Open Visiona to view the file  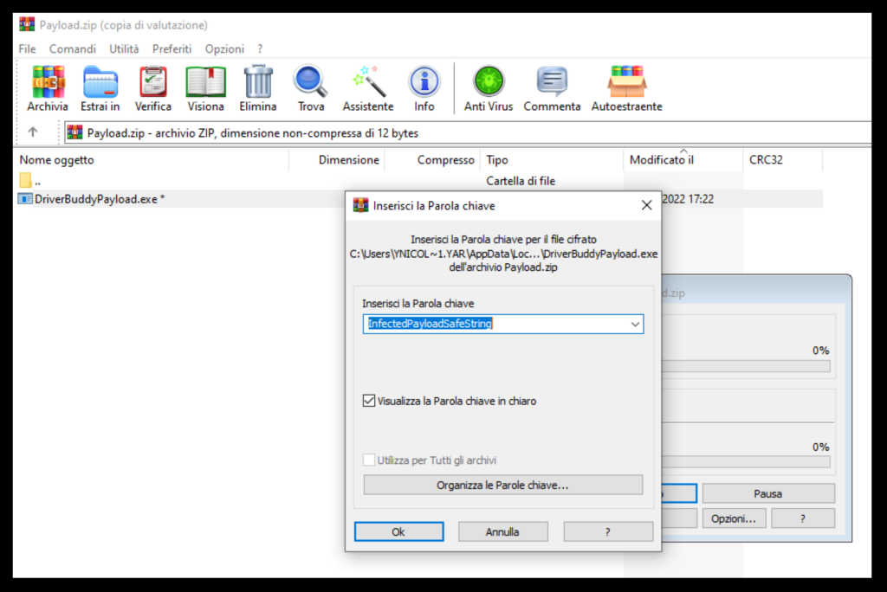coord(205,87)
